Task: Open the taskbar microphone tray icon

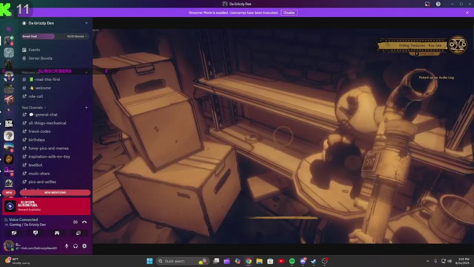Action: click(x=436, y=261)
